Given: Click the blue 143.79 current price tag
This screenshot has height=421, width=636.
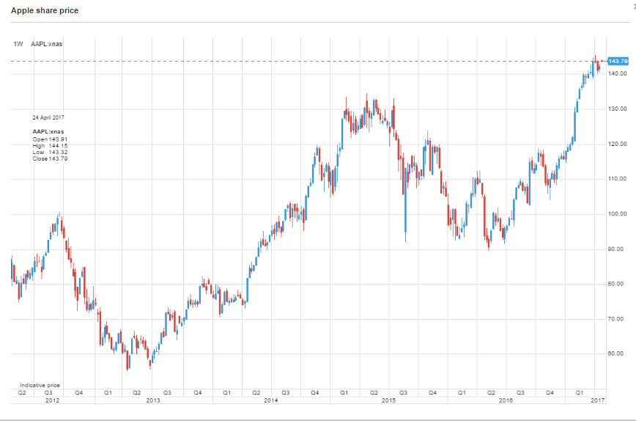Looking at the screenshot, I should click(618, 62).
